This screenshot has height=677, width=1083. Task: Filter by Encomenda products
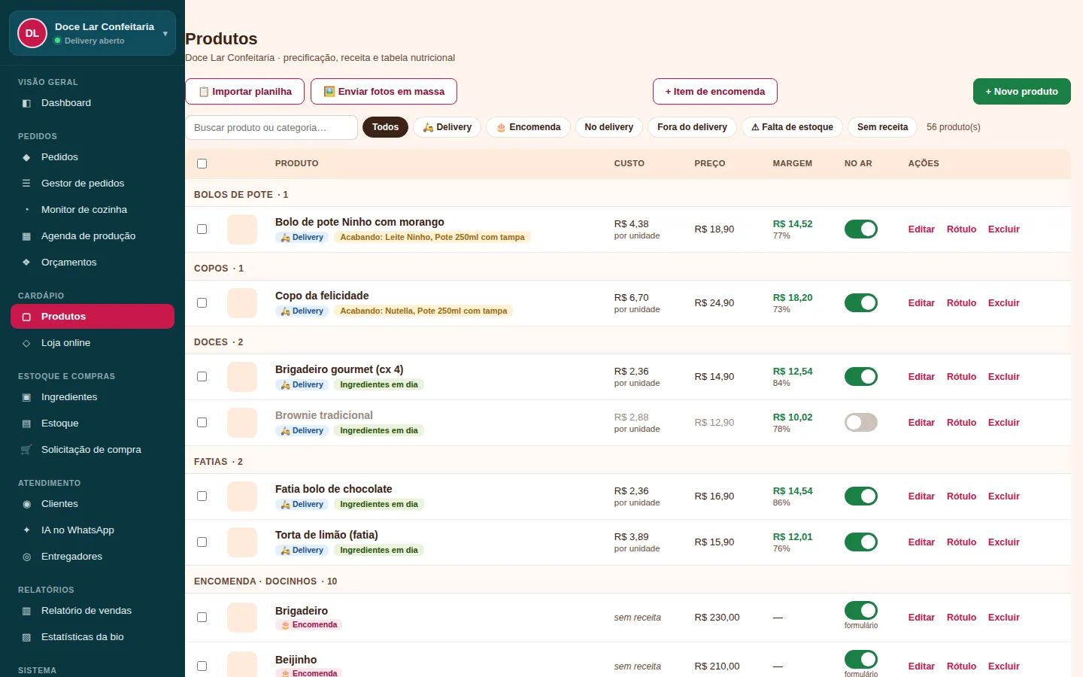click(x=528, y=127)
